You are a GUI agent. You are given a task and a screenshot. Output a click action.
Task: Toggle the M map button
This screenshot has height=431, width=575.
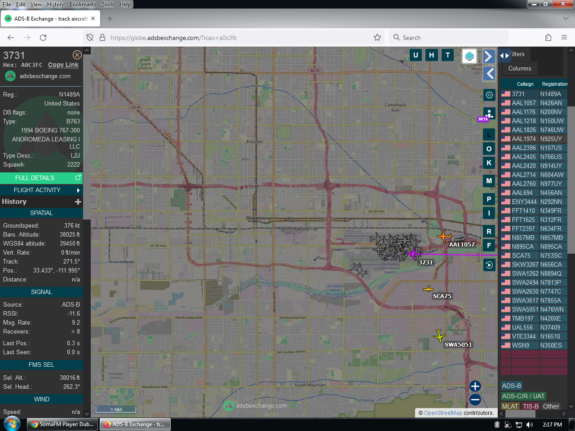[489, 181]
